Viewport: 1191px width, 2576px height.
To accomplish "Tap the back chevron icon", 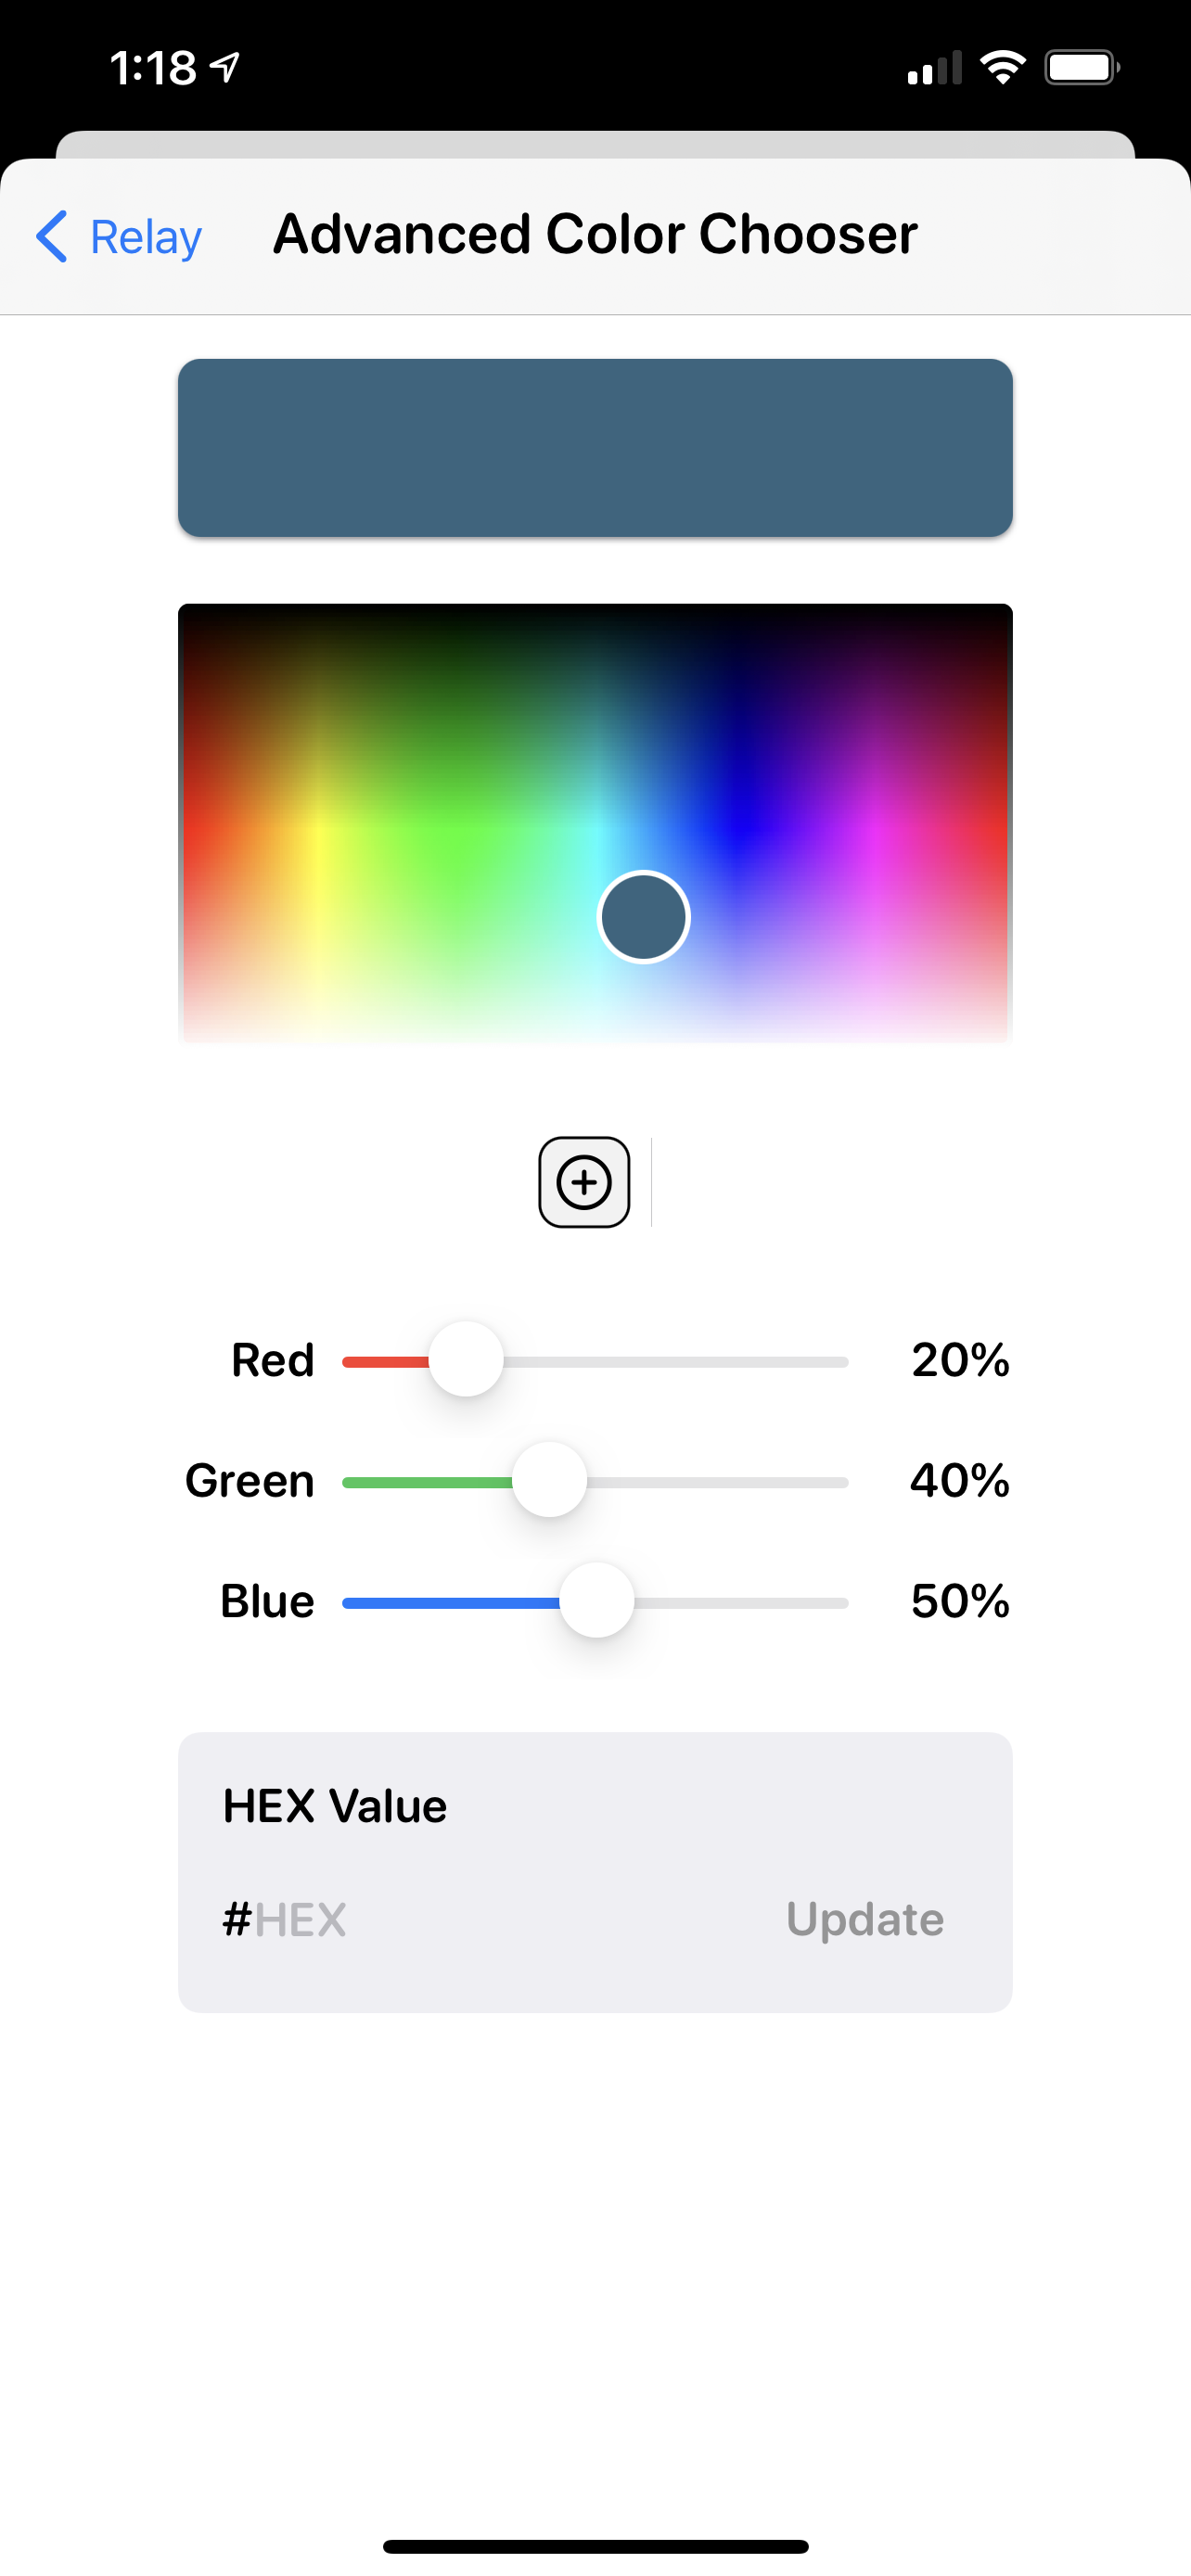I will pyautogui.click(x=52, y=237).
